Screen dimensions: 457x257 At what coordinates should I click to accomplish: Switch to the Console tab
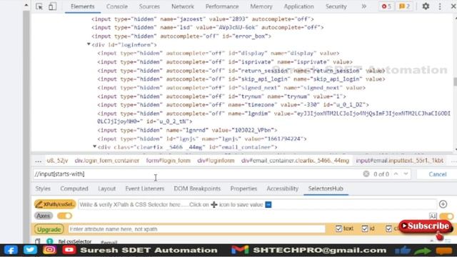[117, 6]
